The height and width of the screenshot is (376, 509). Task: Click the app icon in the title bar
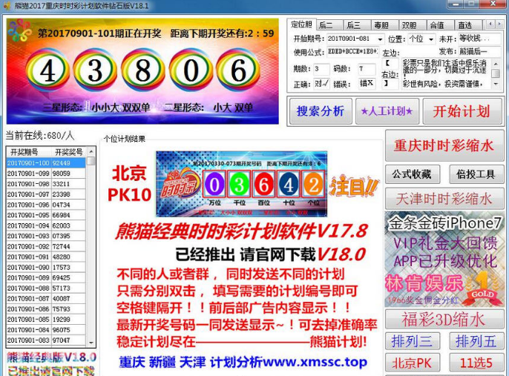(7, 5)
